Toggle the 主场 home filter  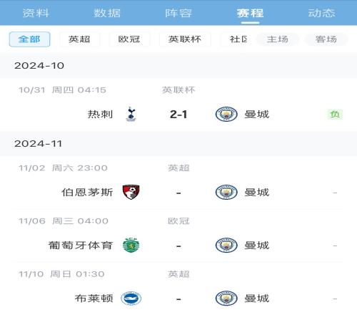[x=278, y=39]
